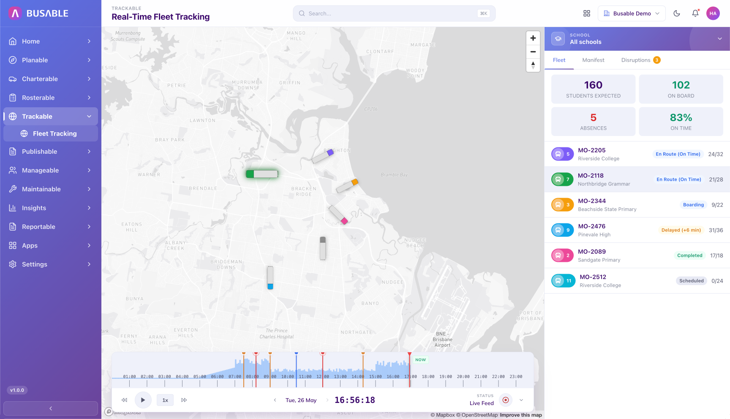Image resolution: width=730 pixels, height=419 pixels.
Task: Click the Improve this map link
Action: pos(521,415)
